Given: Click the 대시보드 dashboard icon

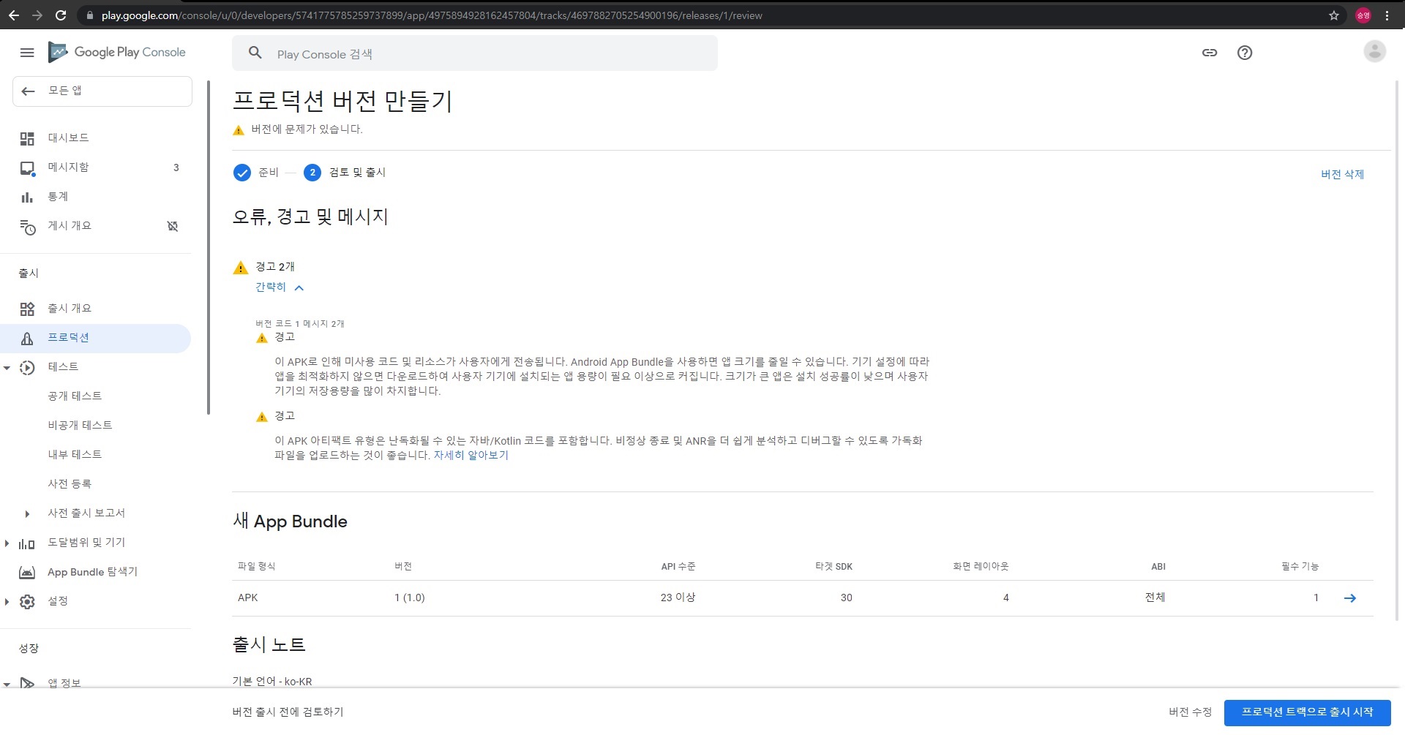Looking at the screenshot, I should click(x=27, y=138).
